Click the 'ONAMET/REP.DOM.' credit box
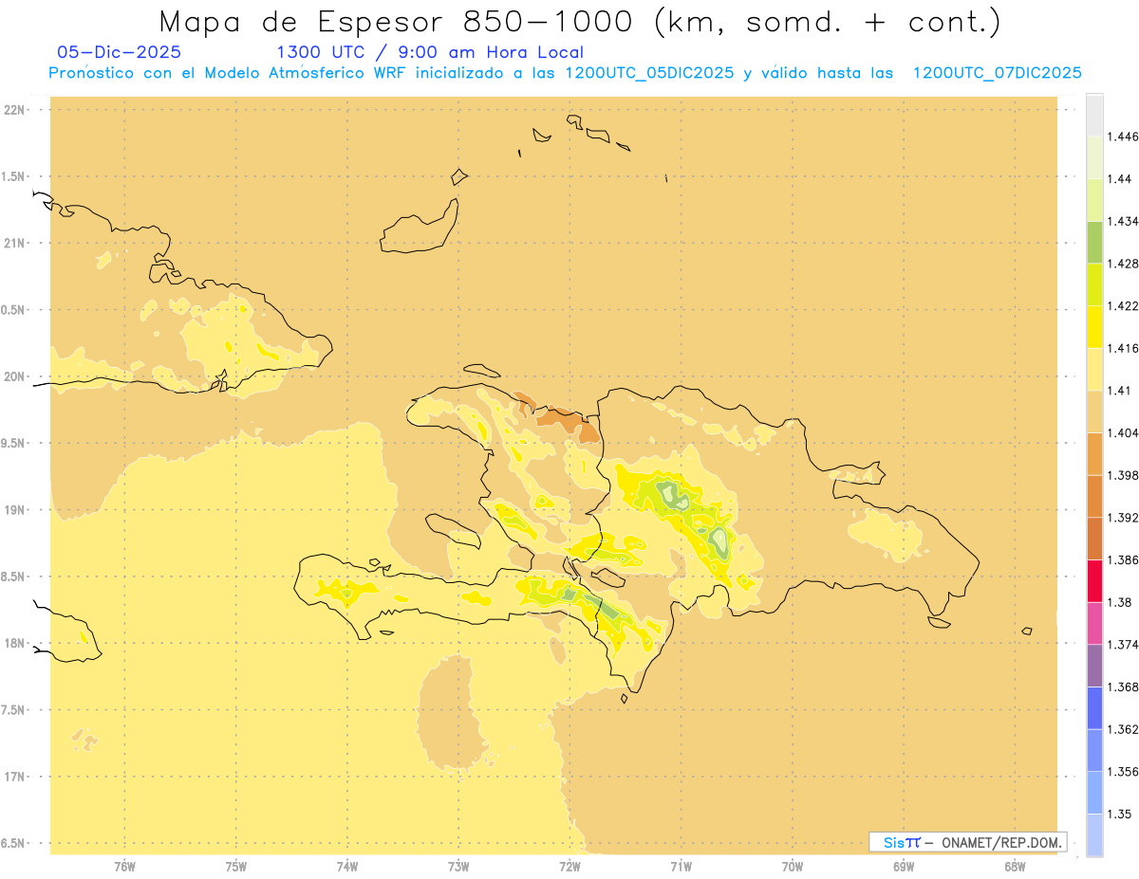This screenshot has width=1139, height=879. point(968,842)
